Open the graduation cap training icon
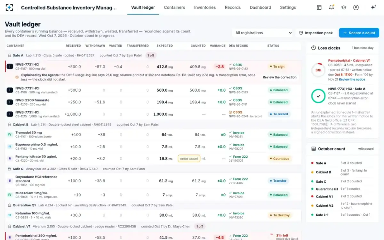 (344, 7)
